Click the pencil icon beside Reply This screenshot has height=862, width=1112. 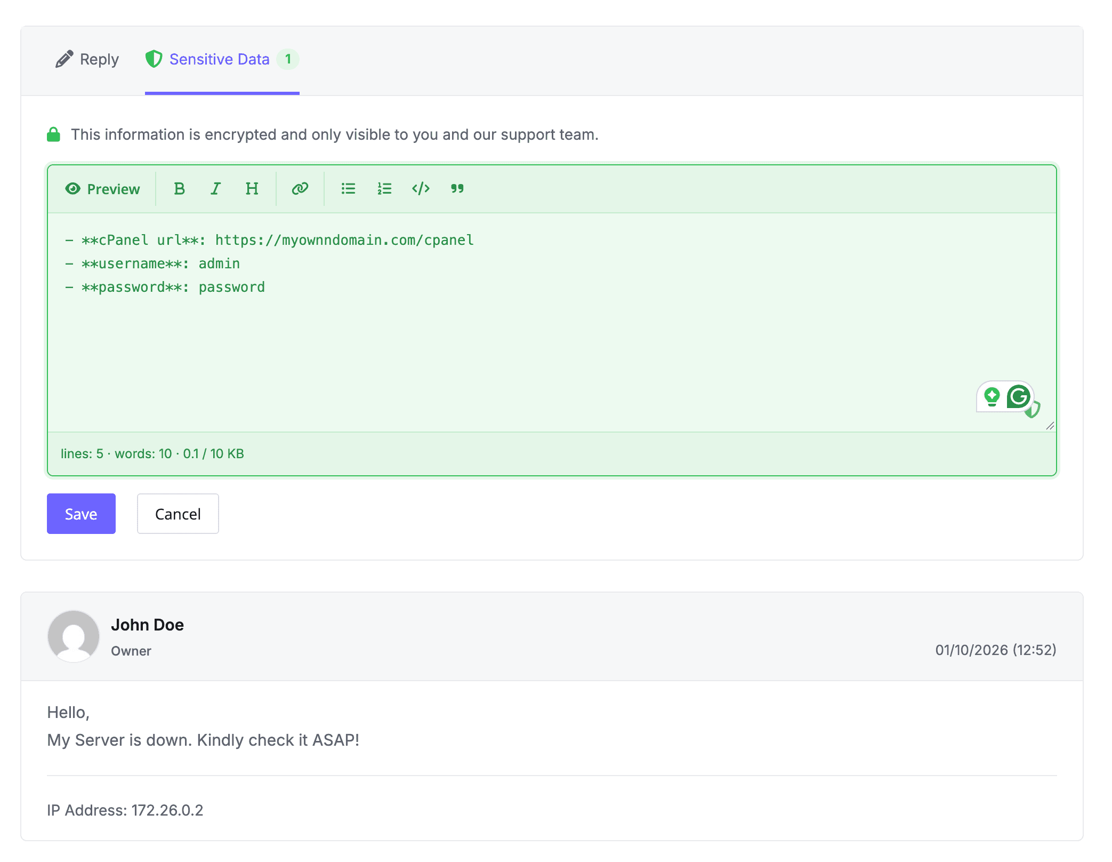click(x=65, y=59)
